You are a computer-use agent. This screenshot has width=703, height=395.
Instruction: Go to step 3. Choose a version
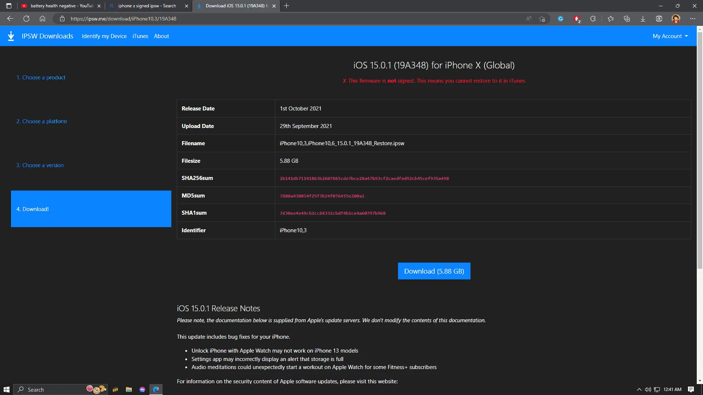(x=40, y=165)
